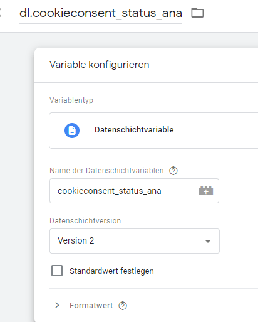Screen dimensions: 258x322
Task: Click the Standardwert festlegen label text
Action: point(111,271)
